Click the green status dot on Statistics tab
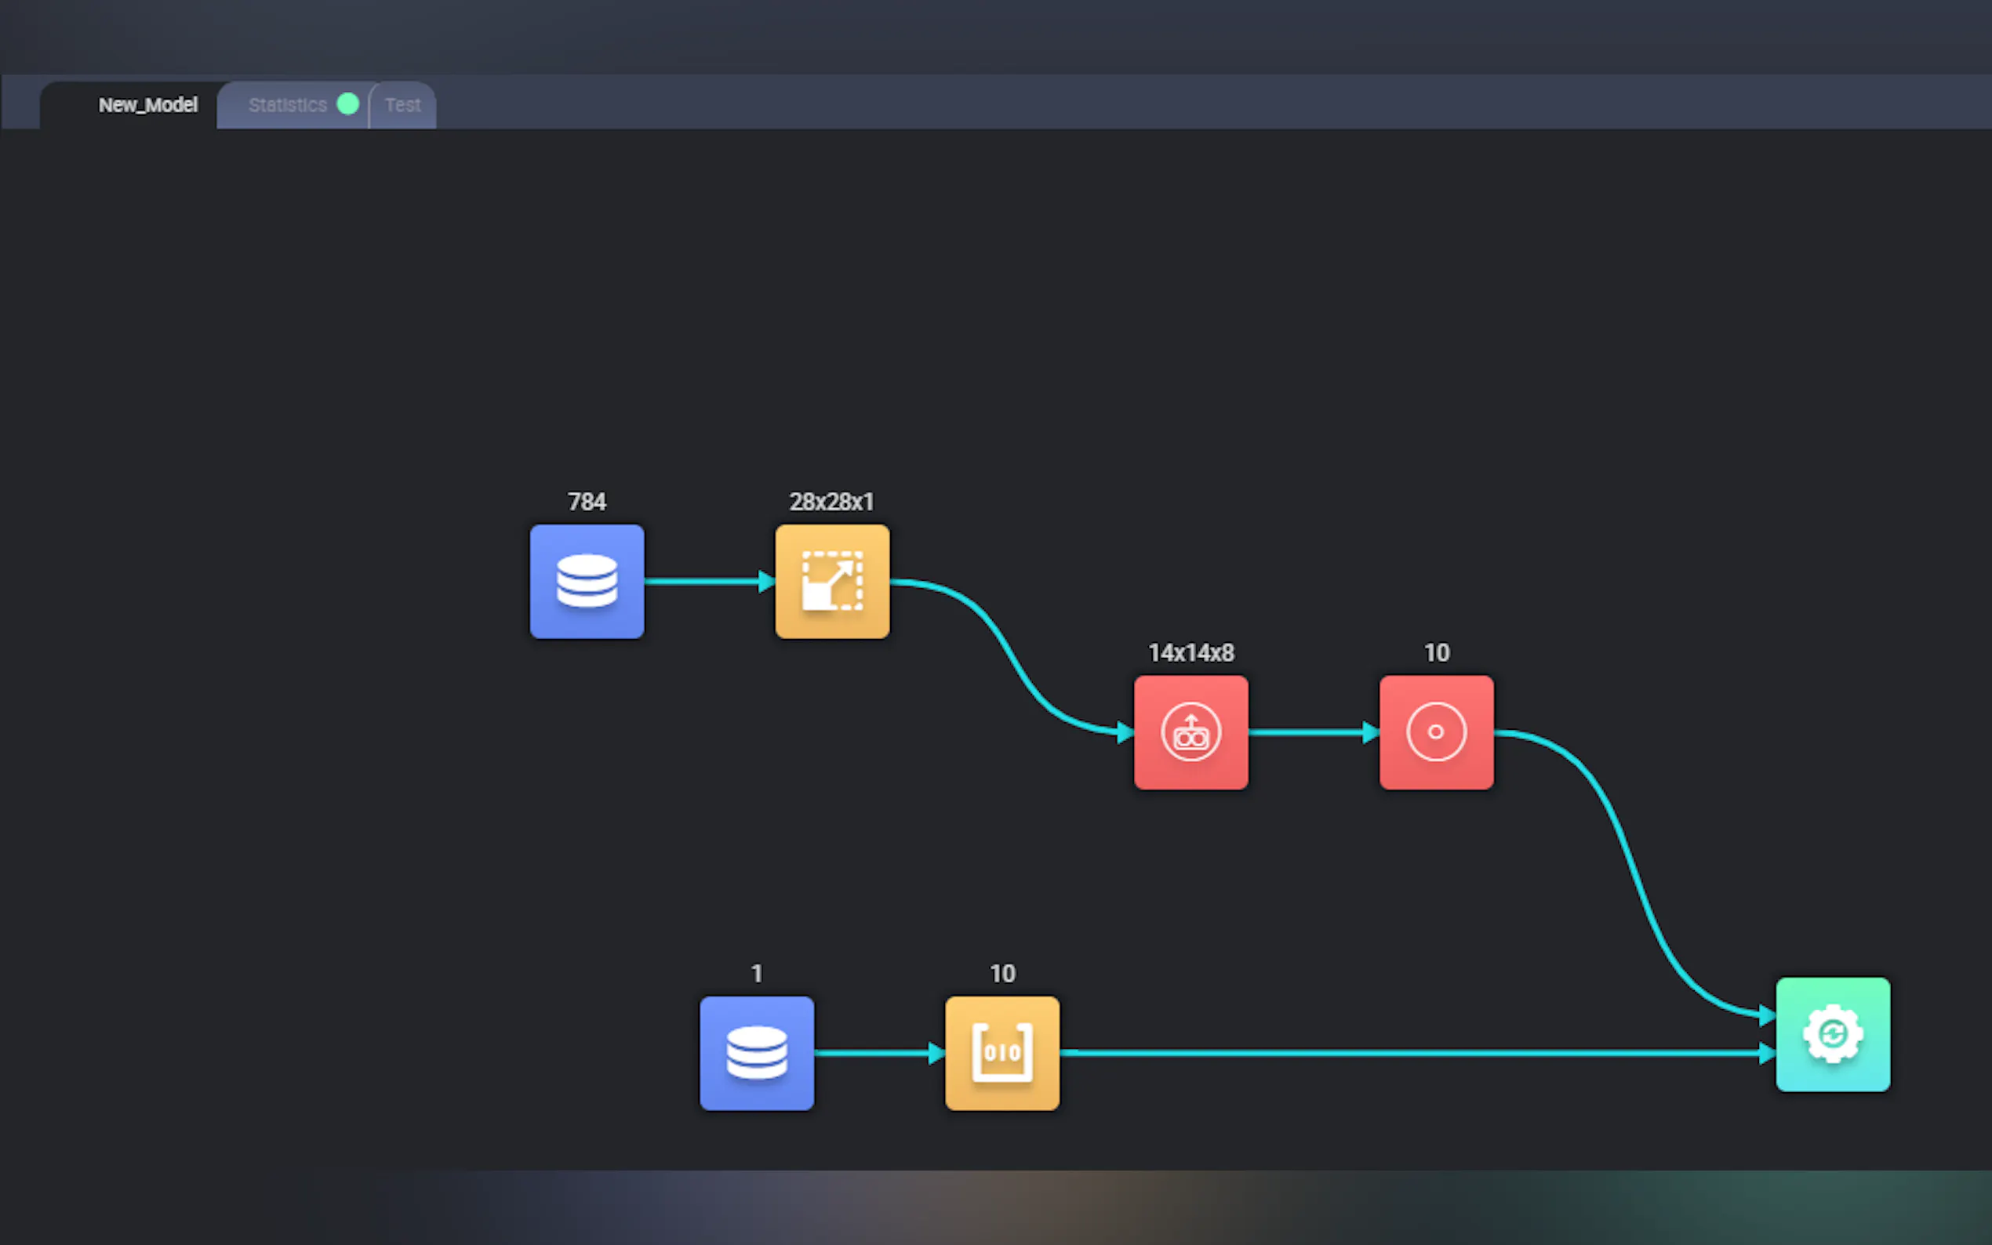Image resolution: width=1992 pixels, height=1245 pixels. coord(347,103)
